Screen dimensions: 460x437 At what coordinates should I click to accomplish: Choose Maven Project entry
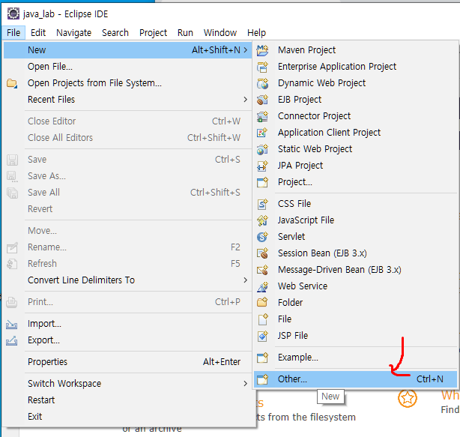(356, 50)
